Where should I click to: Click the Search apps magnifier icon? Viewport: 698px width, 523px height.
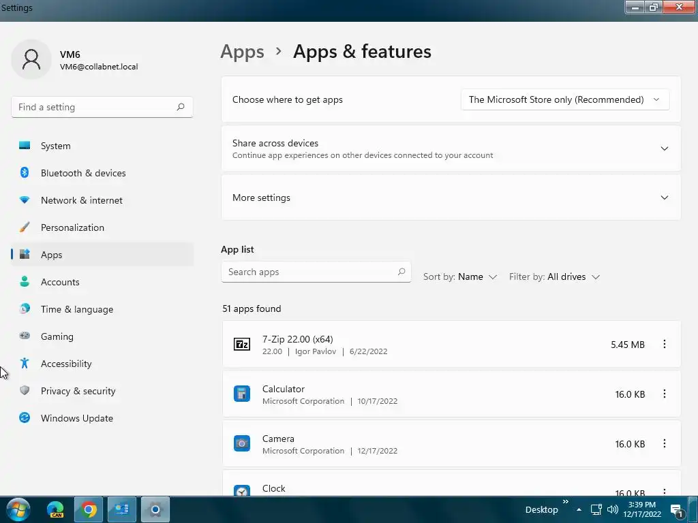click(x=401, y=271)
